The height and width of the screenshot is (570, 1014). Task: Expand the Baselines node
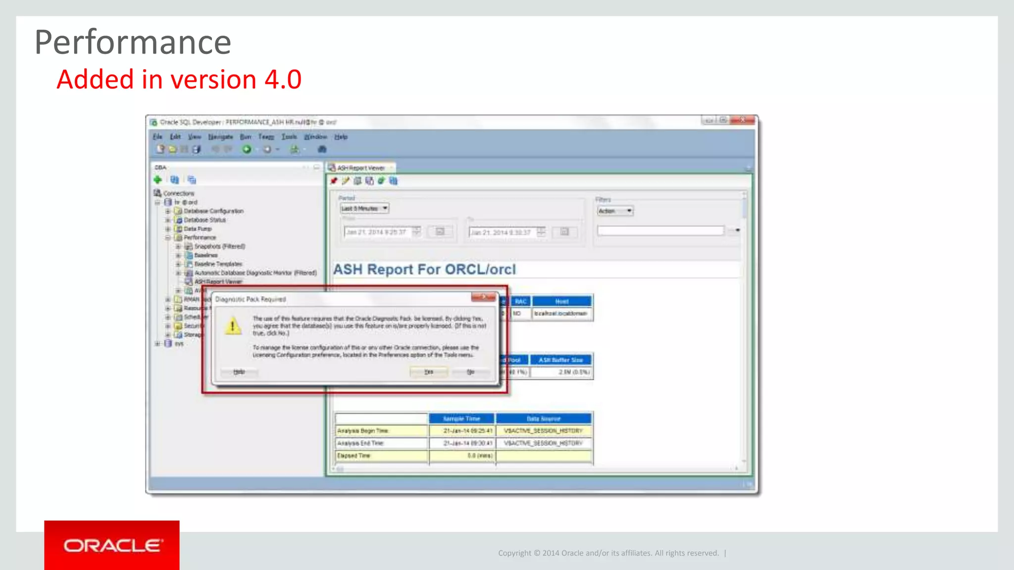pyautogui.click(x=178, y=255)
